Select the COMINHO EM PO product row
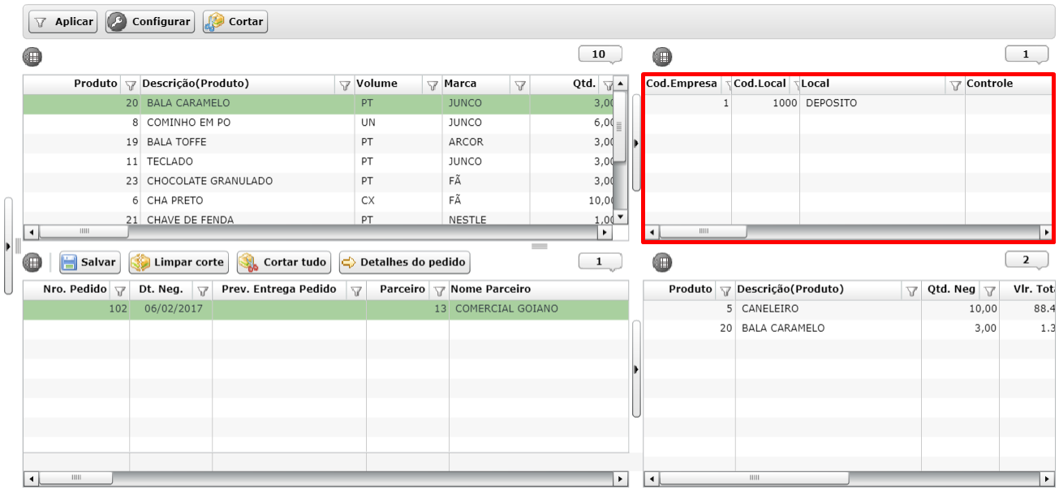 [x=188, y=122]
